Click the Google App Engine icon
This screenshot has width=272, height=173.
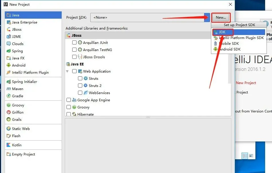point(74,100)
